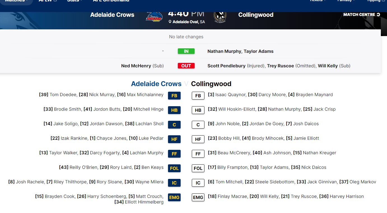Image resolution: width=387 pixels, height=213 pixels.
Task: Open the Match Centre link
Action: pyautogui.click(x=362, y=15)
